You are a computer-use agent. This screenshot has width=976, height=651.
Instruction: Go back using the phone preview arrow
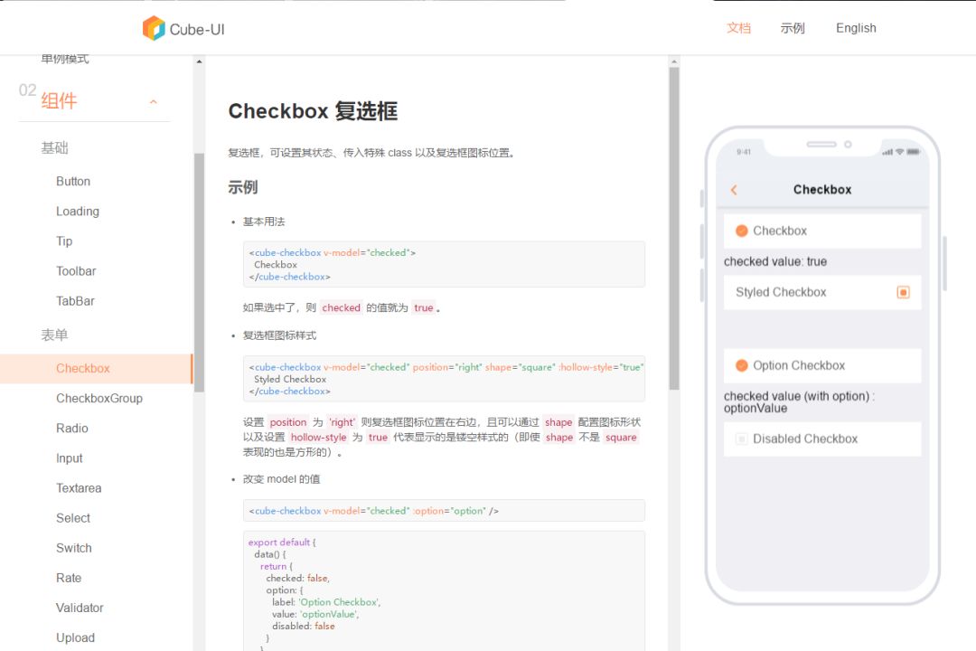[734, 190]
